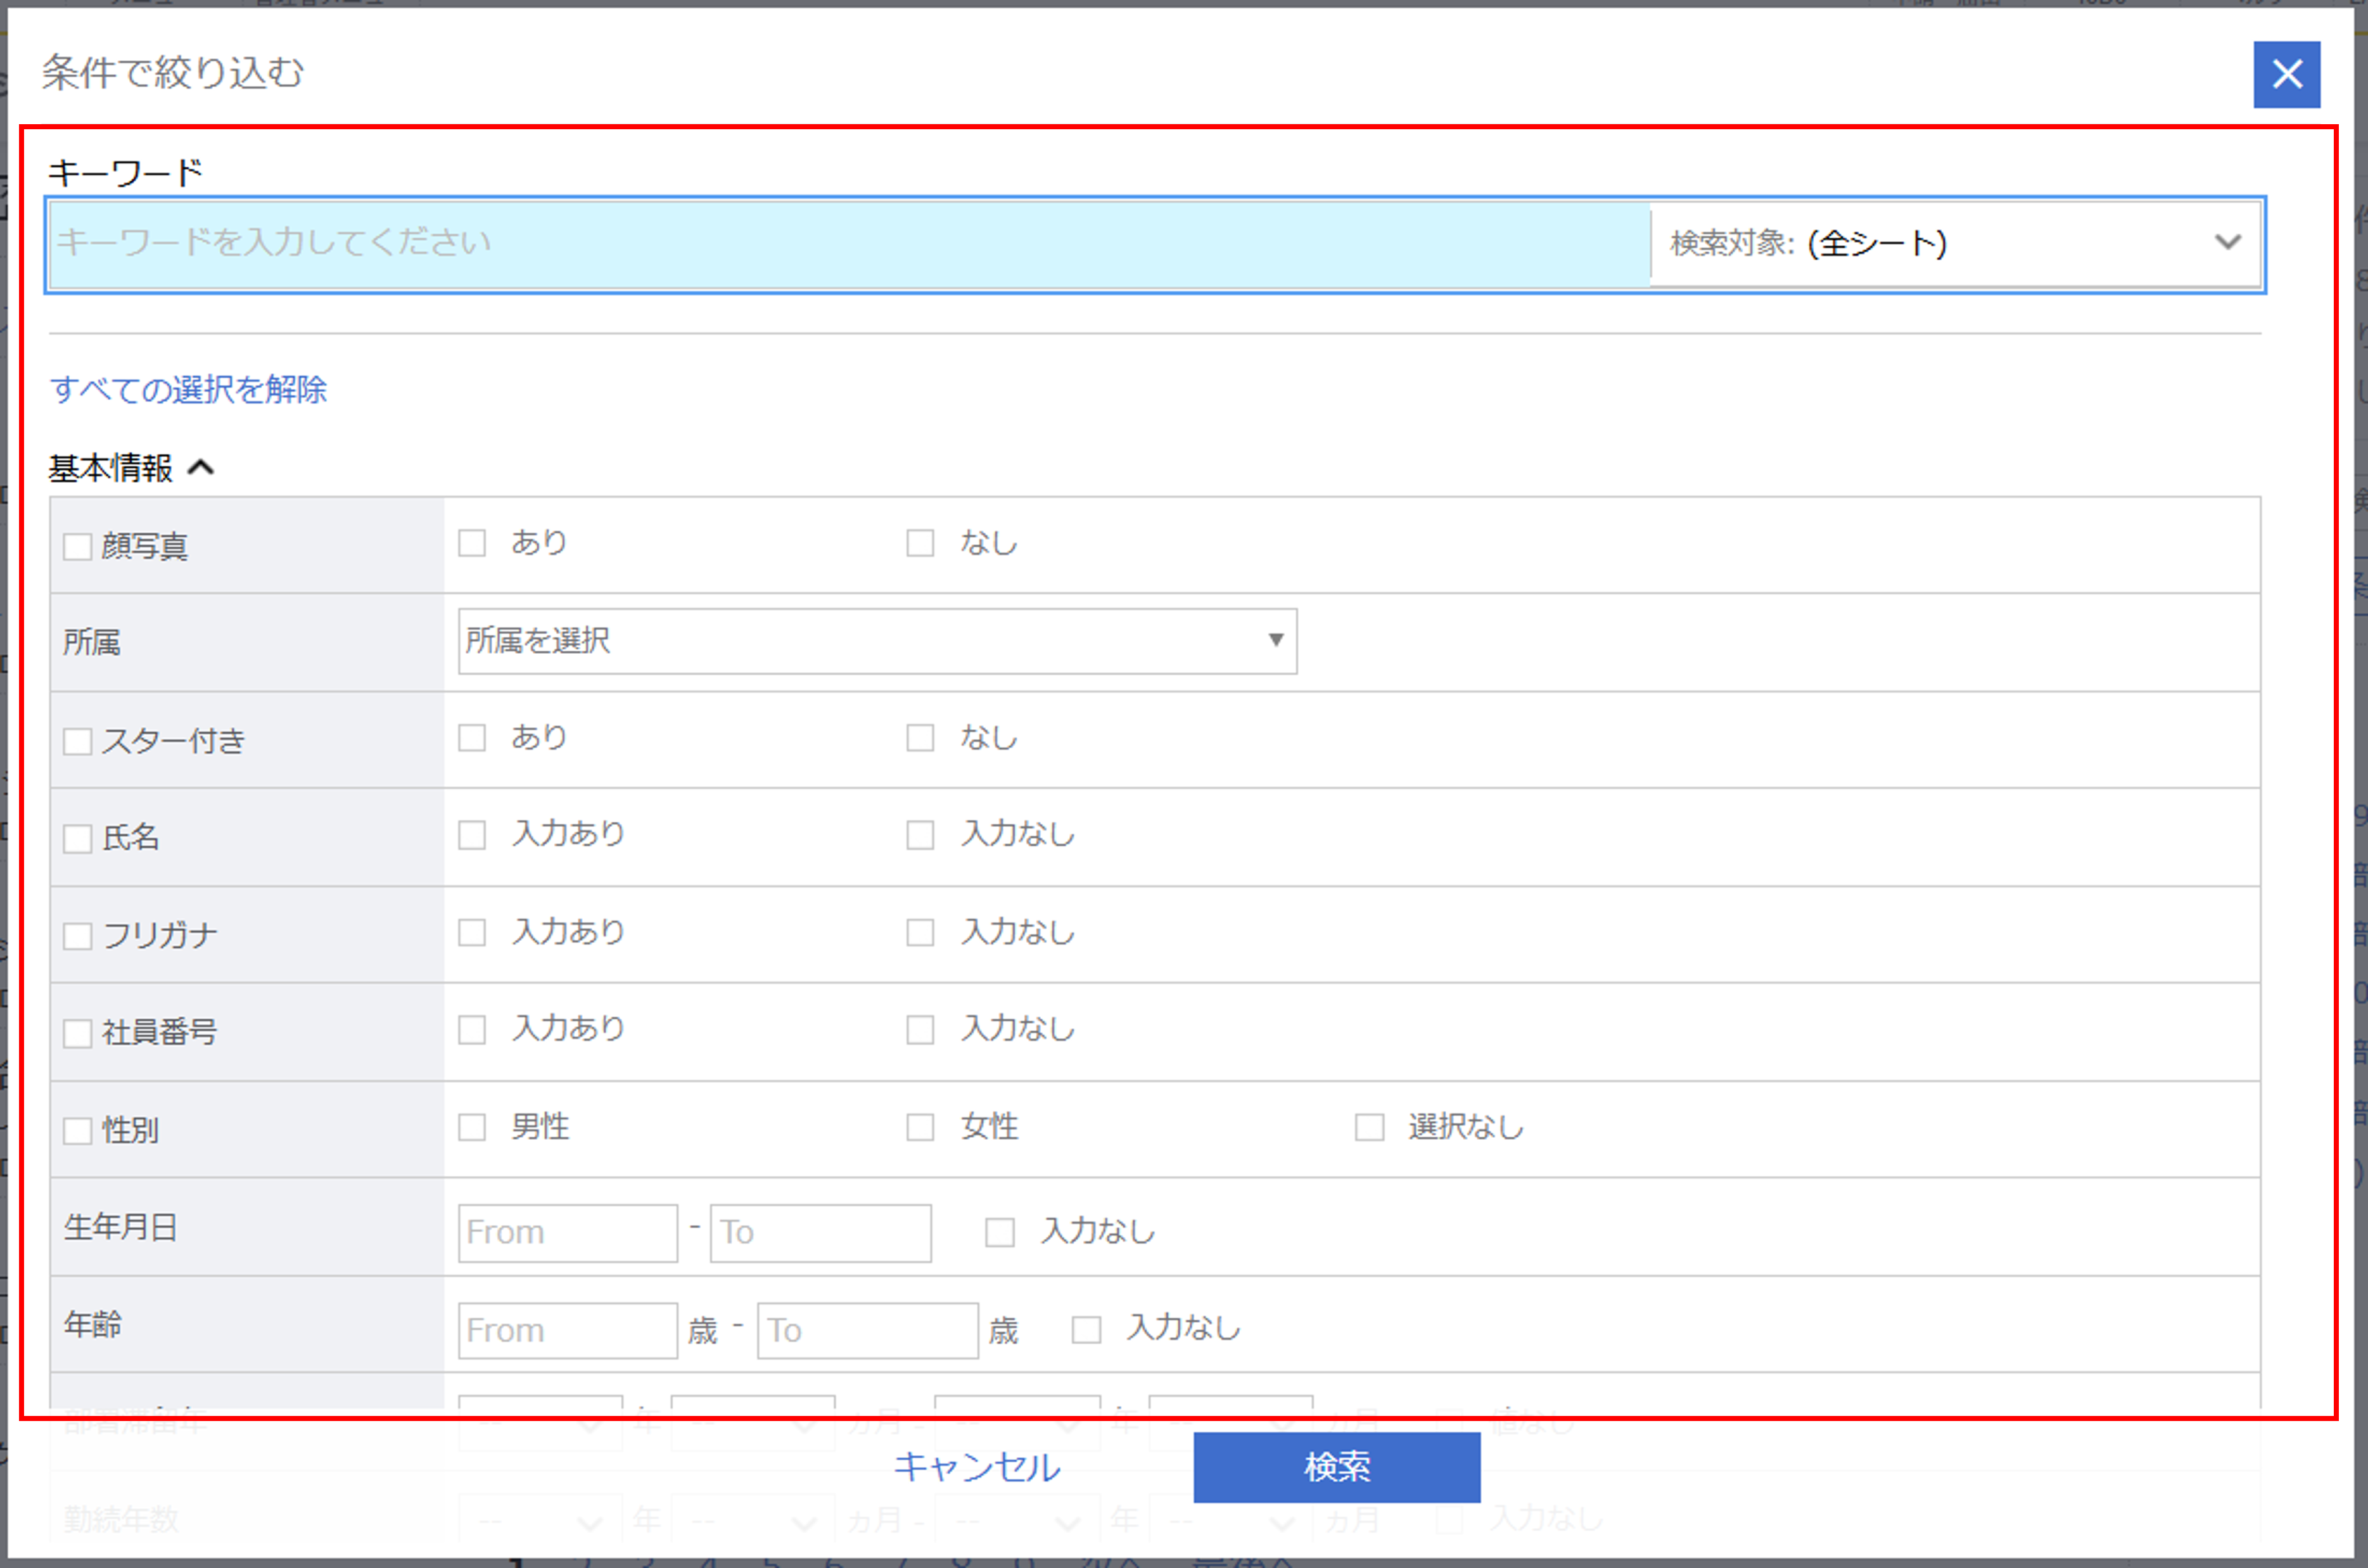This screenshot has height=1568, width=2368.
Task: Open the 検索対象 (全シート) dropdown
Action: 1954,243
